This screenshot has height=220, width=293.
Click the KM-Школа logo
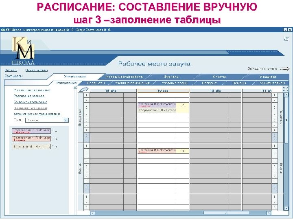click(x=23, y=51)
